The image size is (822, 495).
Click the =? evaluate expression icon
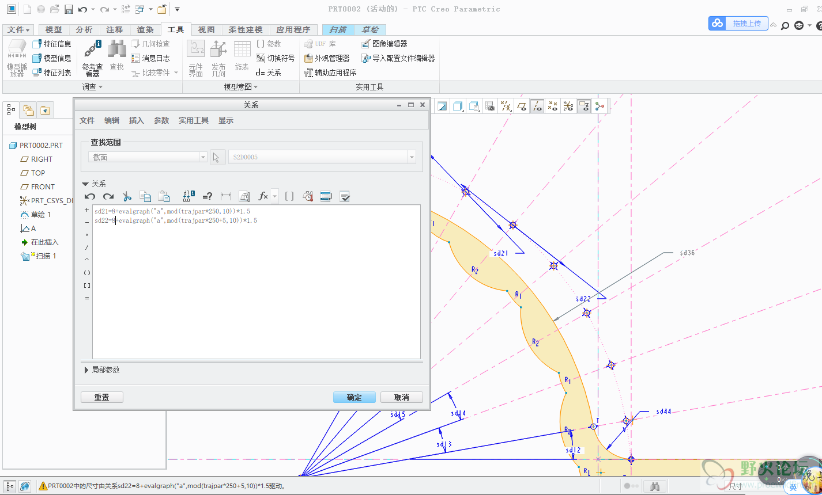[208, 196]
